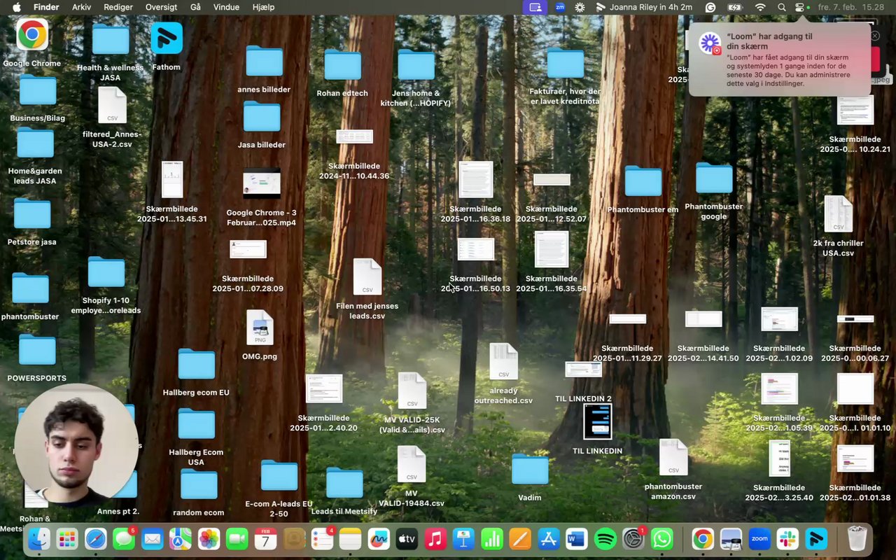Click the Loom screen access notification

(x=779, y=59)
